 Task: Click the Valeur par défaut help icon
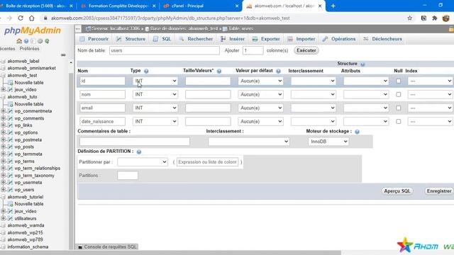click(278, 71)
